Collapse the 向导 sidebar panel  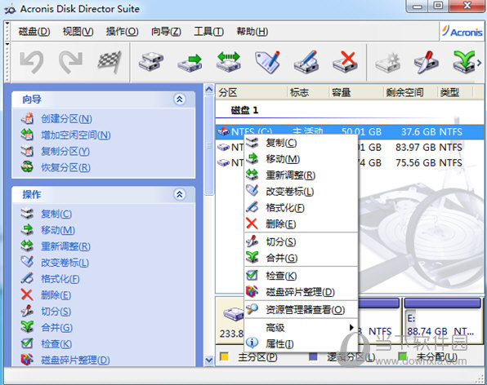[x=180, y=100]
